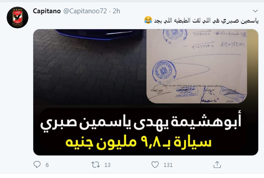Open the stamped document photo inset

[197, 66]
